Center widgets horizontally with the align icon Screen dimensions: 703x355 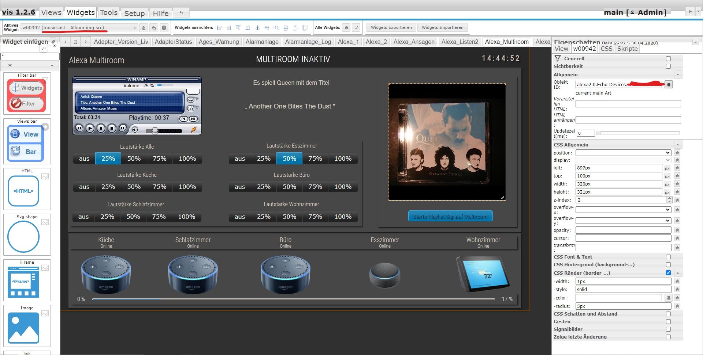click(x=267, y=28)
